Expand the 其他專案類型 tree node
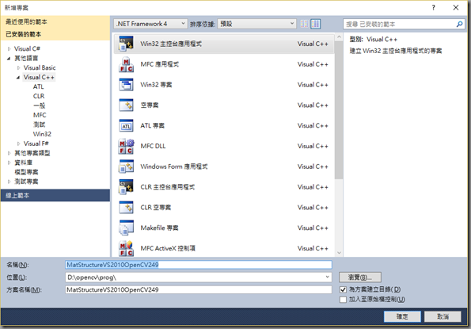The width and height of the screenshot is (471, 329). point(9,153)
